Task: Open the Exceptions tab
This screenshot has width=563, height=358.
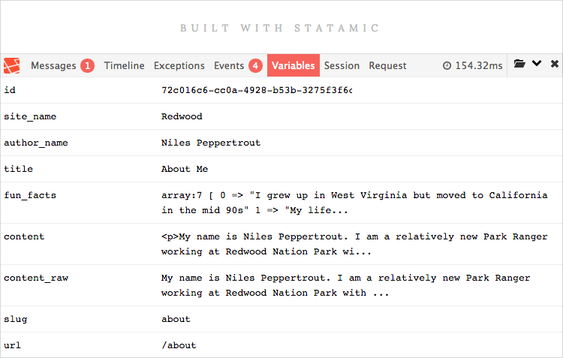Action: [179, 66]
